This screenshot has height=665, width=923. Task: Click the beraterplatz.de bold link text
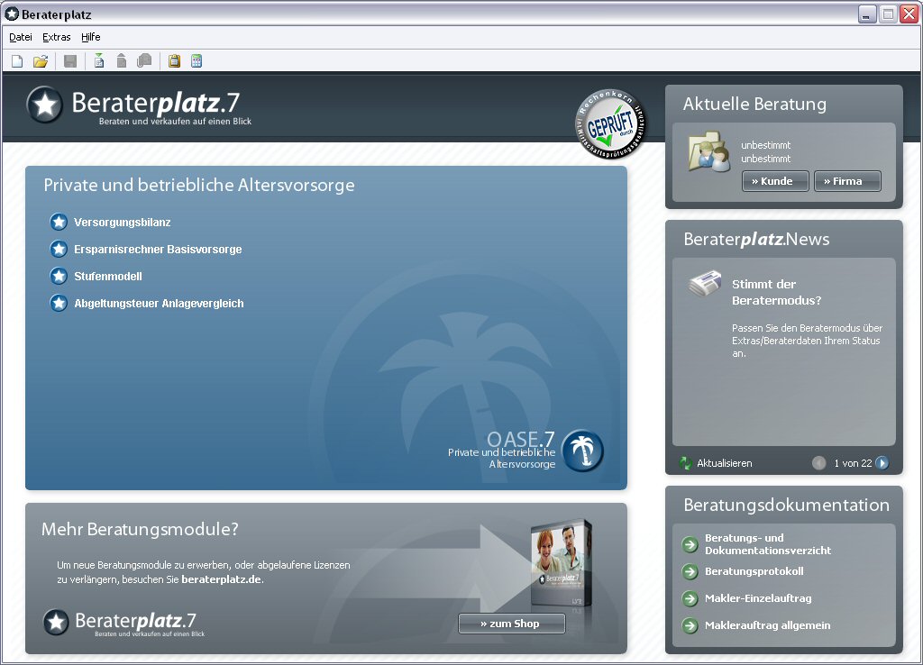[x=222, y=579]
